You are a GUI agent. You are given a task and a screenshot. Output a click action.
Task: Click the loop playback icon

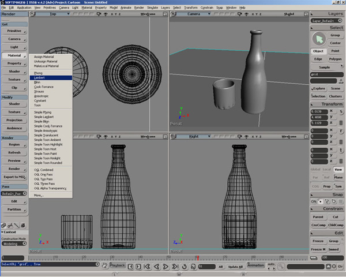[x=185, y=267]
